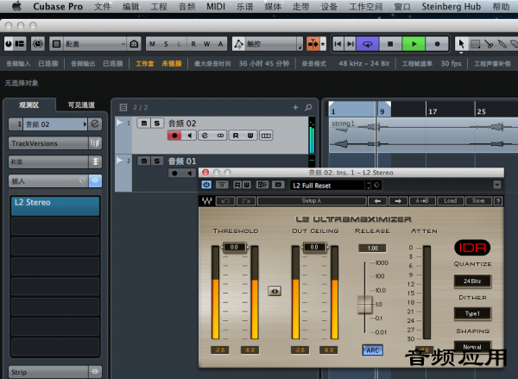518x379 pixels.
Task: Open the Apple menu
Action: (16, 6)
